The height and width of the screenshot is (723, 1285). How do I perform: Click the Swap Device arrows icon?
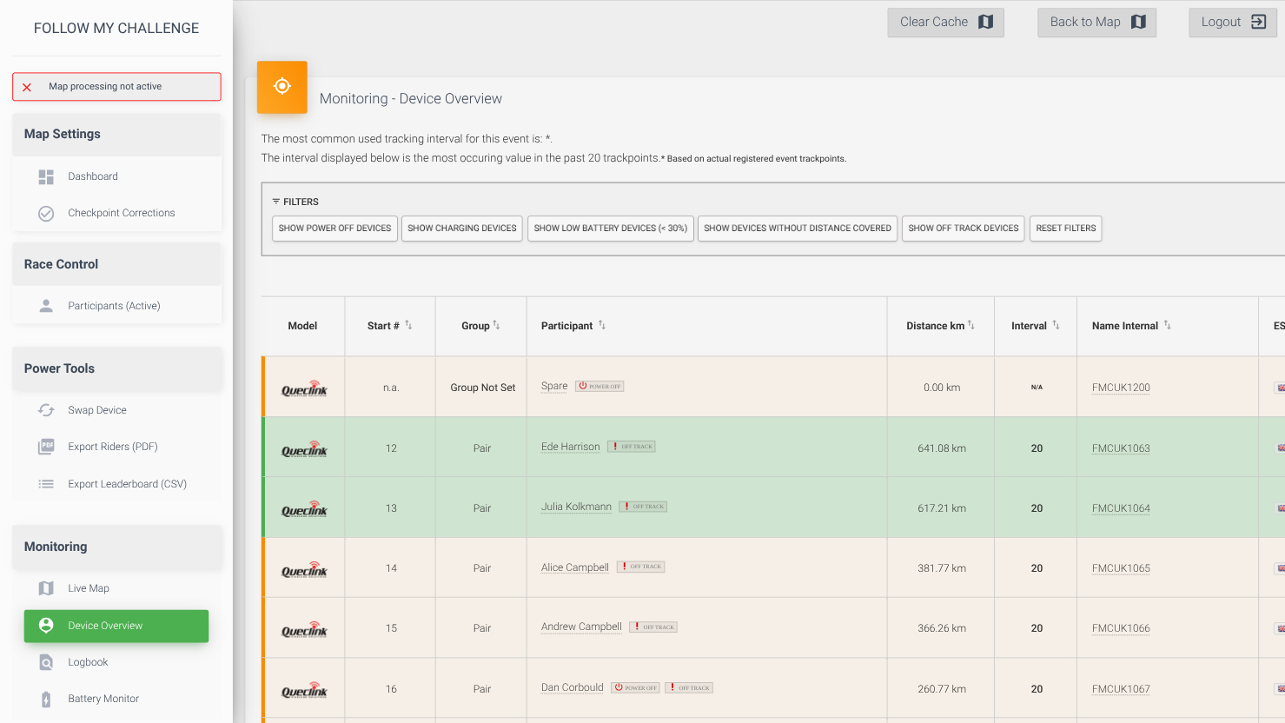coord(46,410)
